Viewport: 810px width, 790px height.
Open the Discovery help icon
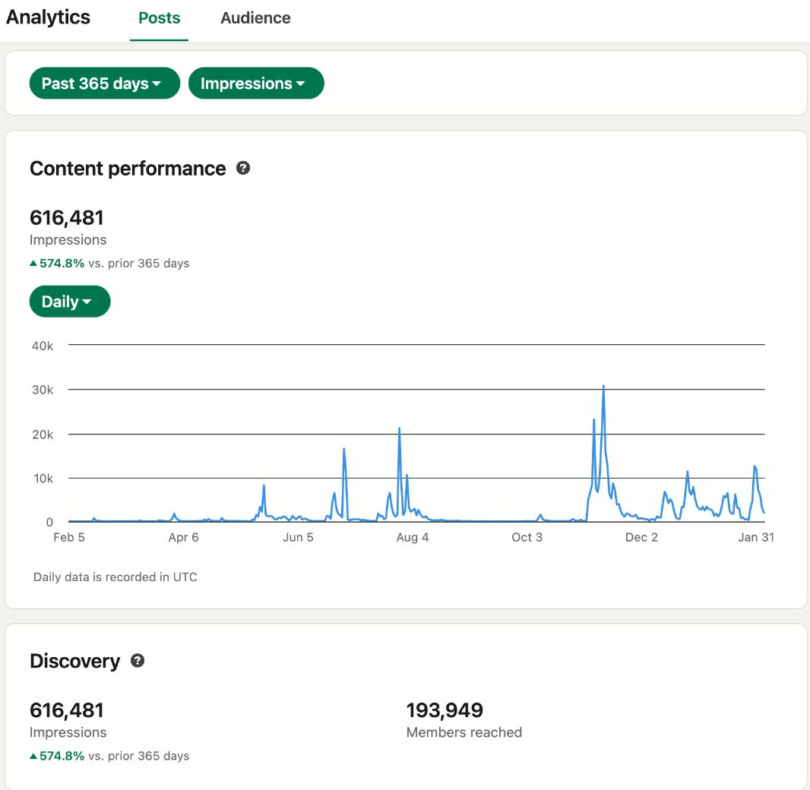pyautogui.click(x=138, y=660)
